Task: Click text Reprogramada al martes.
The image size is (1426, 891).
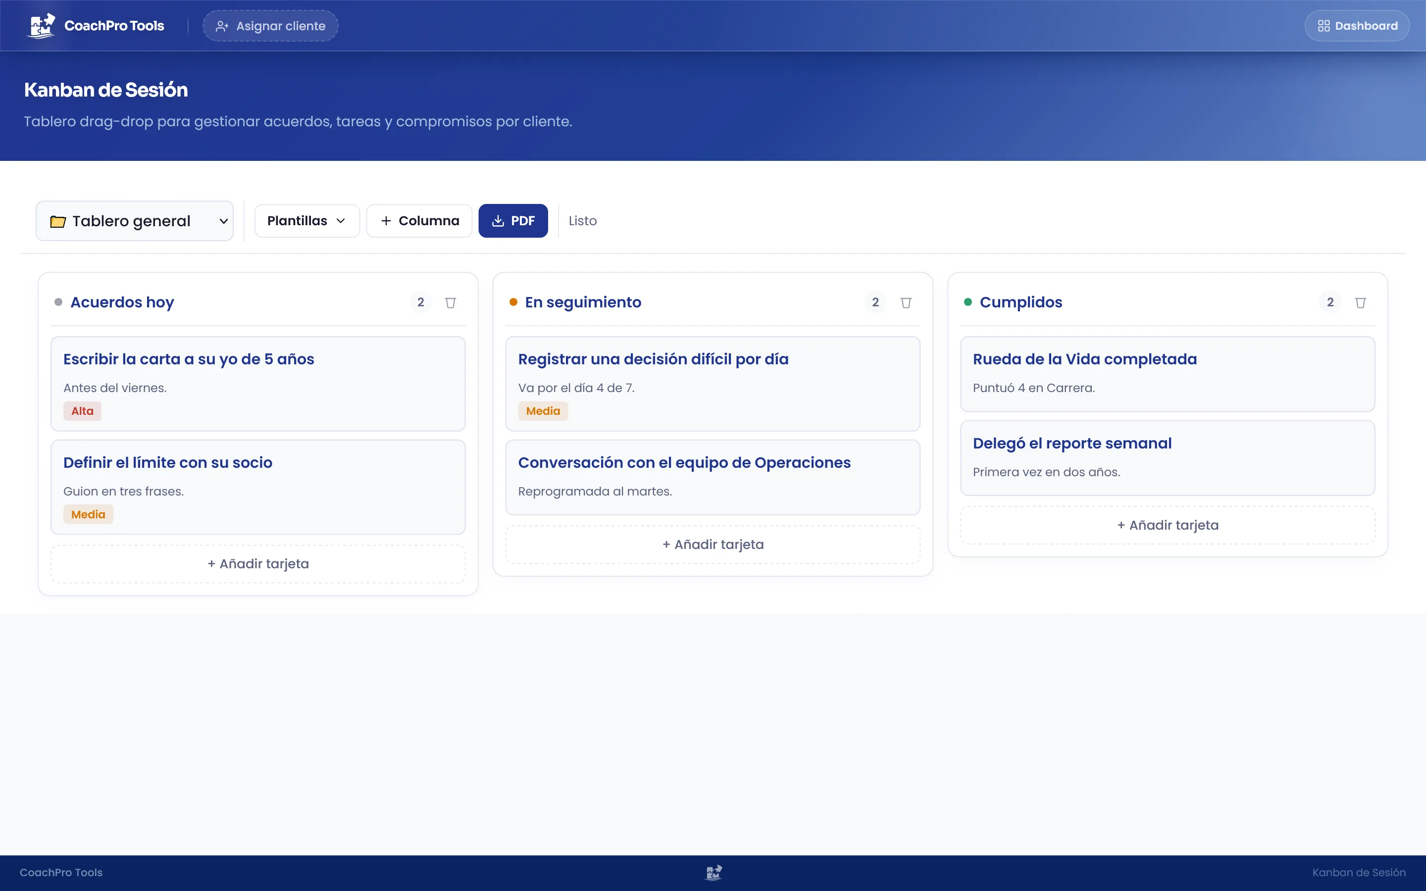Action: click(x=595, y=492)
